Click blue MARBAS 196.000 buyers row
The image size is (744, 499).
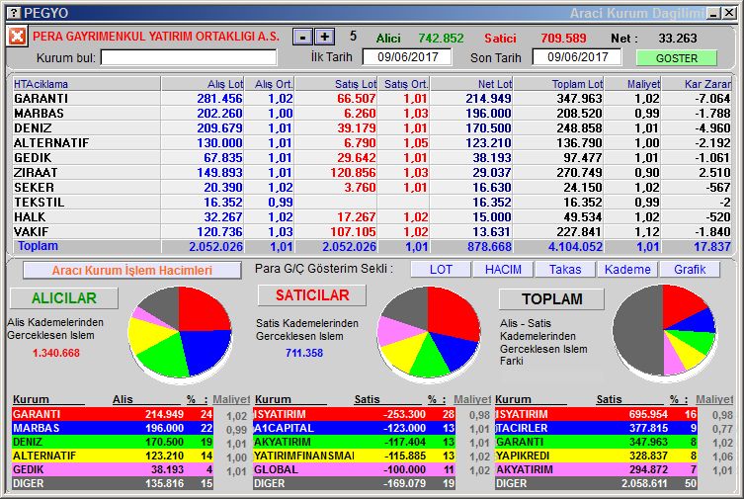113,428
